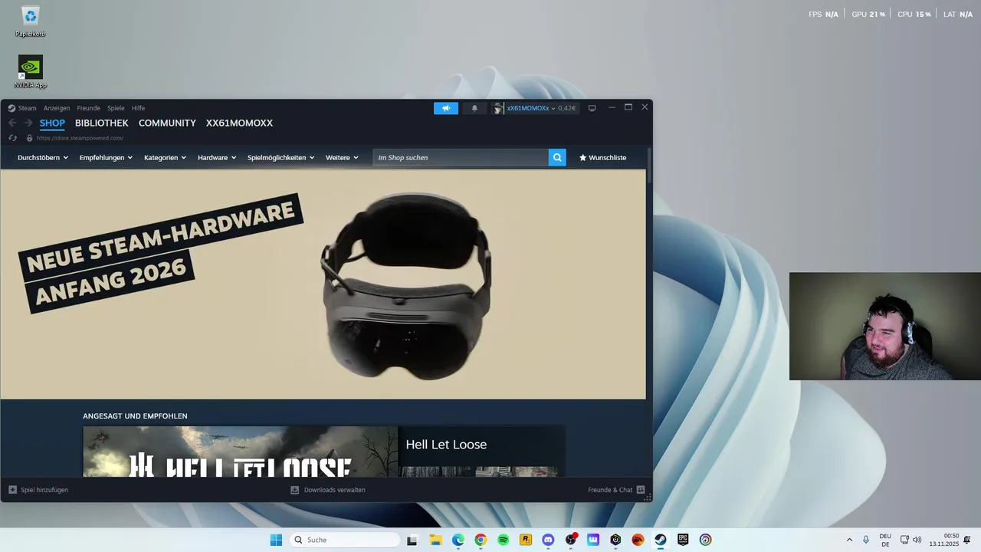This screenshot has width=981, height=552.
Task: Expand the Spielmöglichkeiten dropdown
Action: 281,157
